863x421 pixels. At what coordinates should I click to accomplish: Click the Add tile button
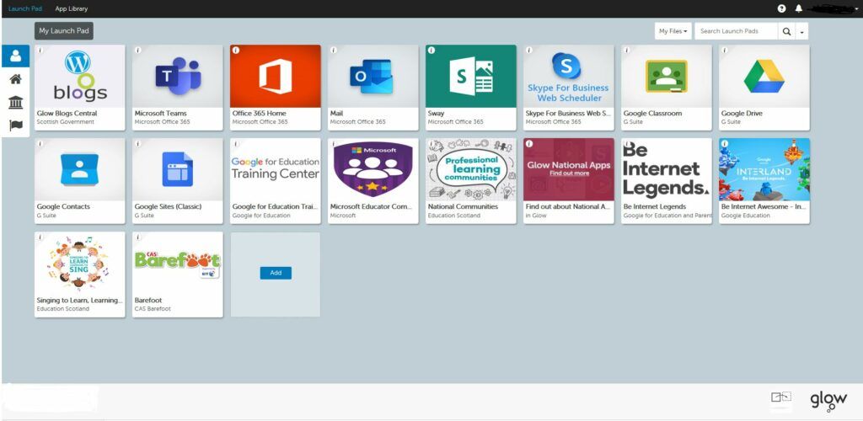[275, 273]
